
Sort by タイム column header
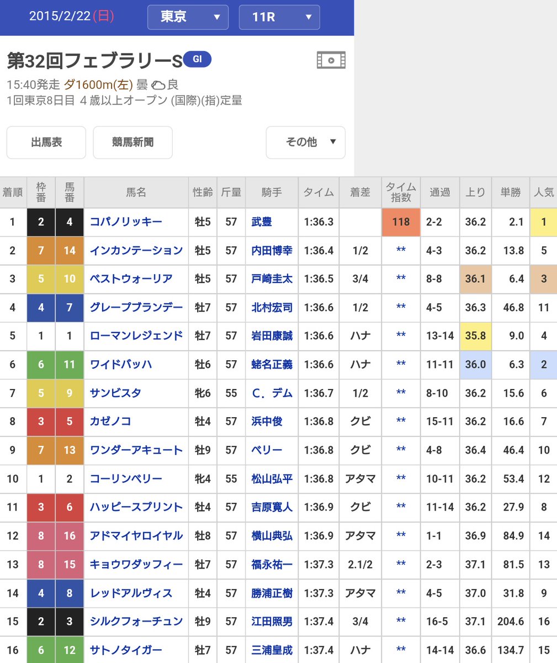319,192
